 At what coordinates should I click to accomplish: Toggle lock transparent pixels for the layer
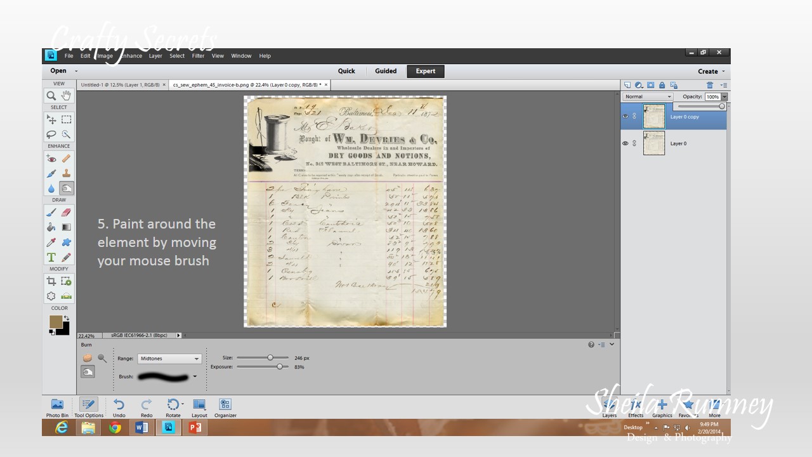pyautogui.click(x=674, y=85)
